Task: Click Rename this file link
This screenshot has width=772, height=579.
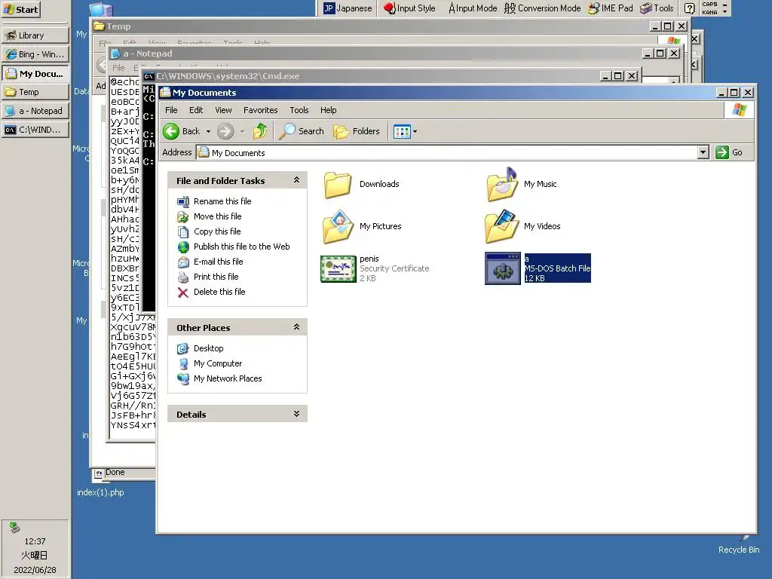Action: point(222,201)
